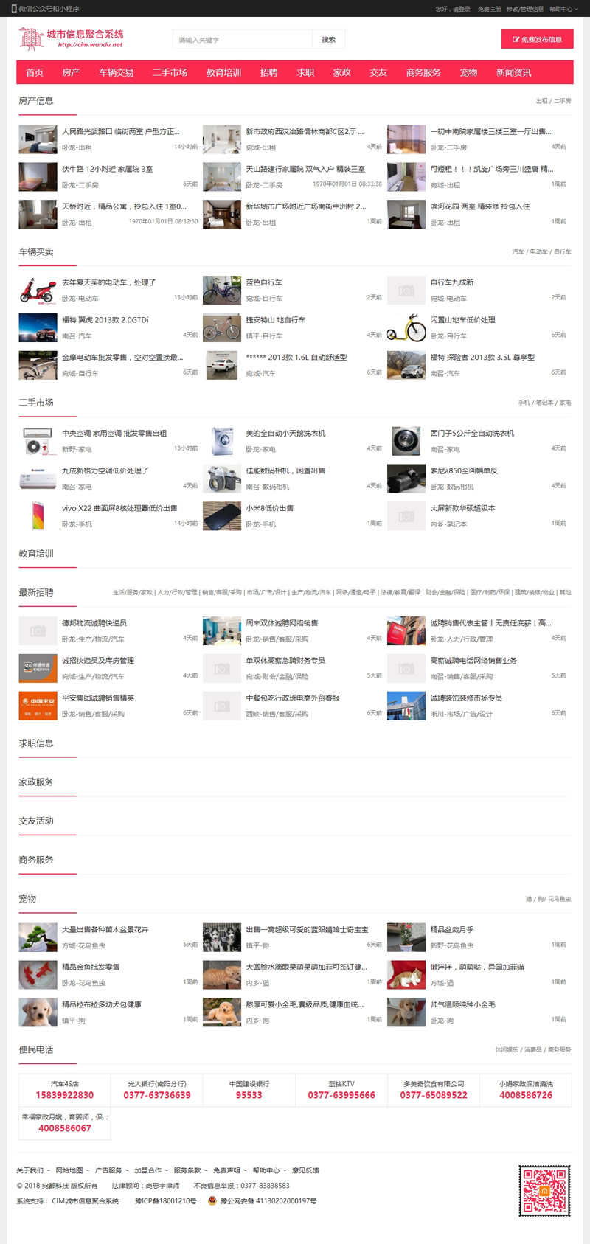The image size is (590, 1244).
Task: Click the police badge icon in footer
Action: coord(212,1201)
